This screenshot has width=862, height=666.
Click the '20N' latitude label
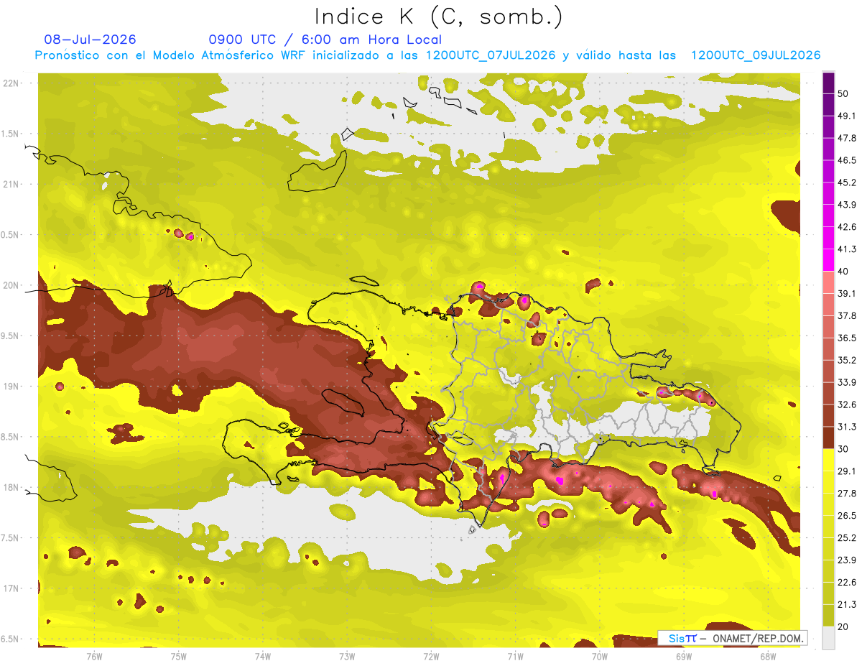[x=12, y=285]
